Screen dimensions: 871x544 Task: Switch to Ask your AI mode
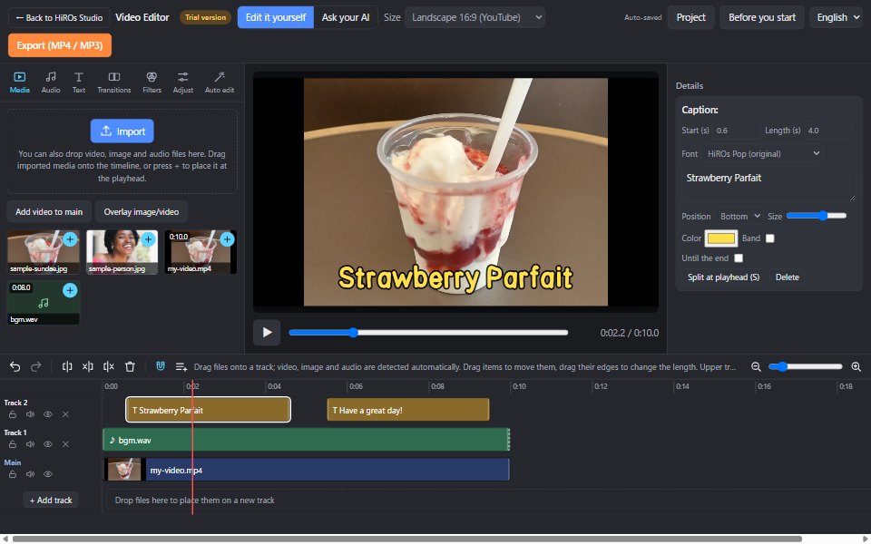(346, 17)
